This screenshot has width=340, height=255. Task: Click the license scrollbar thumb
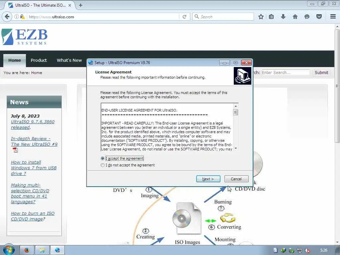click(x=236, y=112)
